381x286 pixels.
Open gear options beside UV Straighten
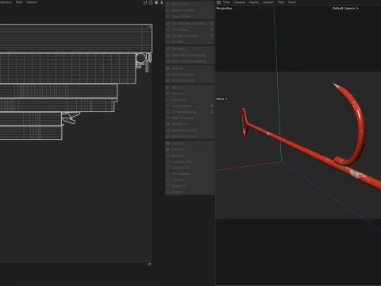coord(212,106)
